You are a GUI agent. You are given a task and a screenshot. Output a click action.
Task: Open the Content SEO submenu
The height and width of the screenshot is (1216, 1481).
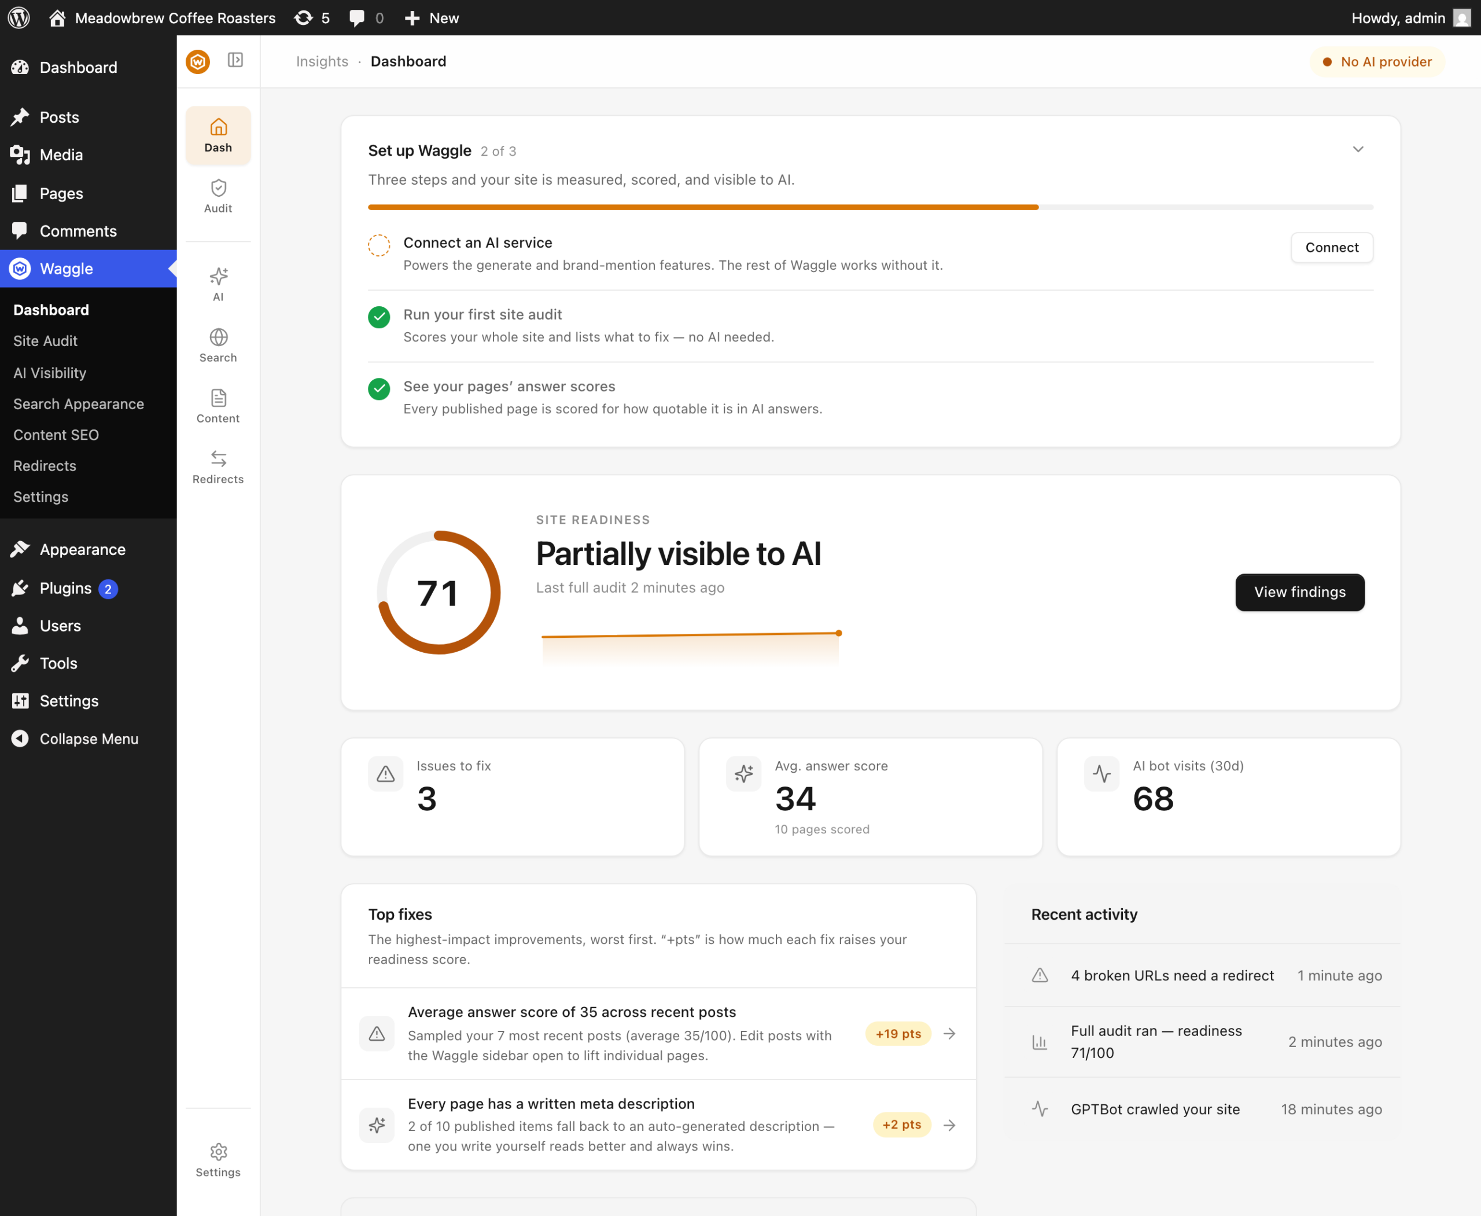coord(56,435)
